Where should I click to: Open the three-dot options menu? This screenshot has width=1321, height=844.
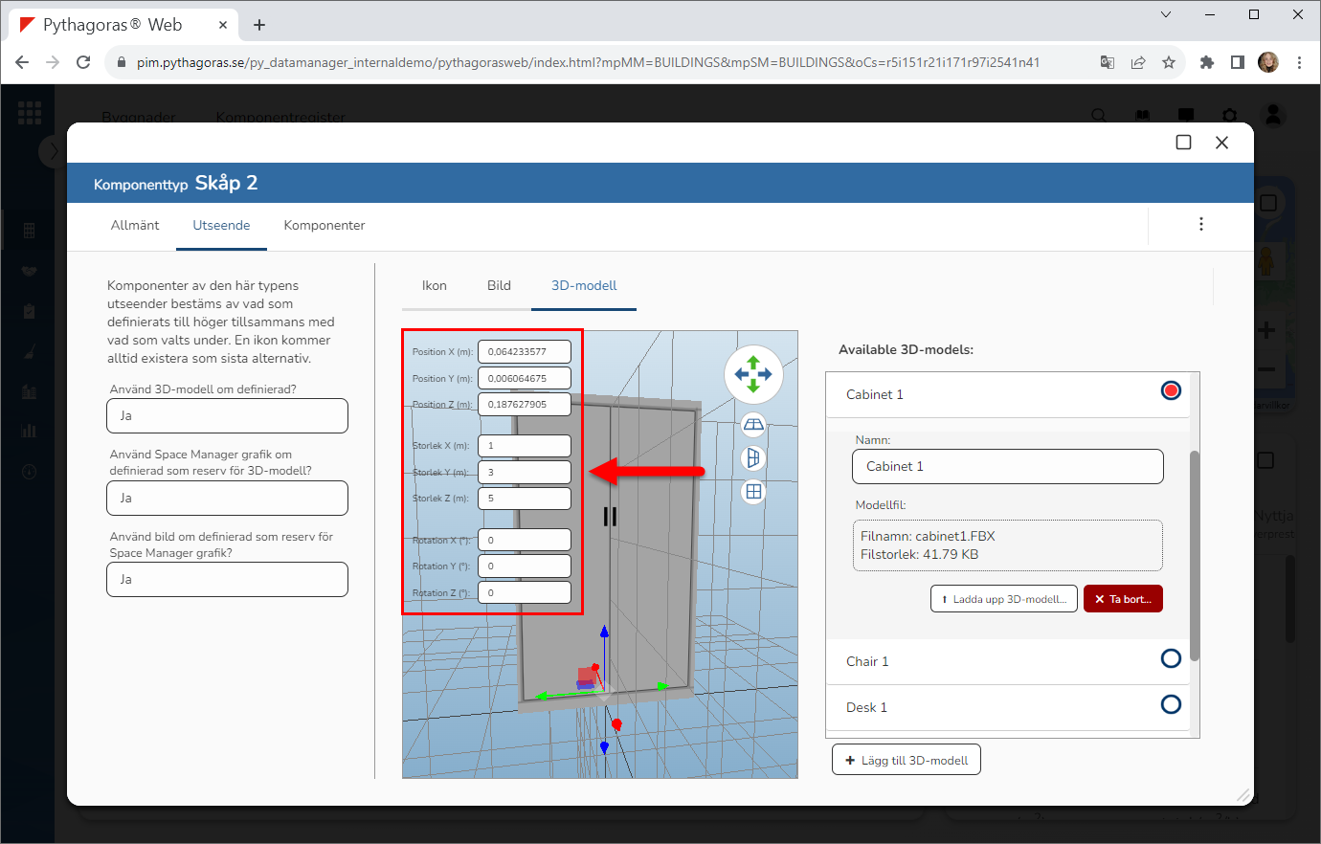click(1200, 224)
